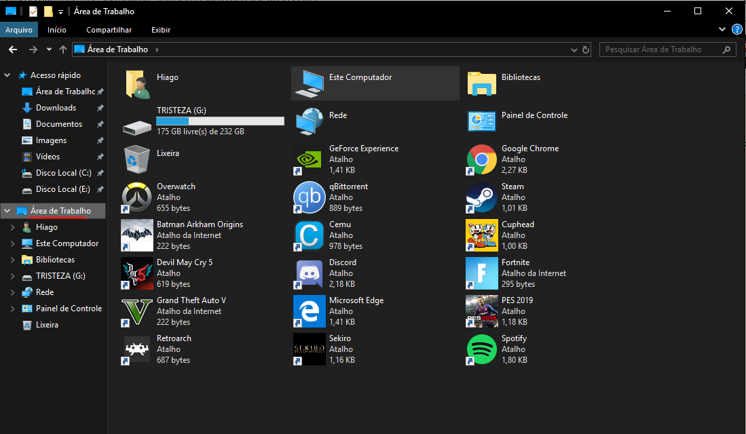Open the breadcrumb chevron after Área de Trabalho
The image size is (746, 434).
(x=157, y=50)
